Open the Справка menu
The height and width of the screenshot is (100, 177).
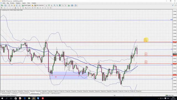pyautogui.click(x=34, y=3)
